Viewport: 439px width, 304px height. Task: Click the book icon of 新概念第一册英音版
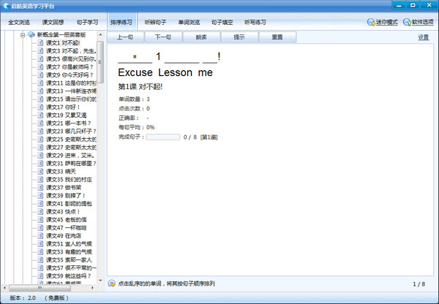pyautogui.click(x=31, y=34)
